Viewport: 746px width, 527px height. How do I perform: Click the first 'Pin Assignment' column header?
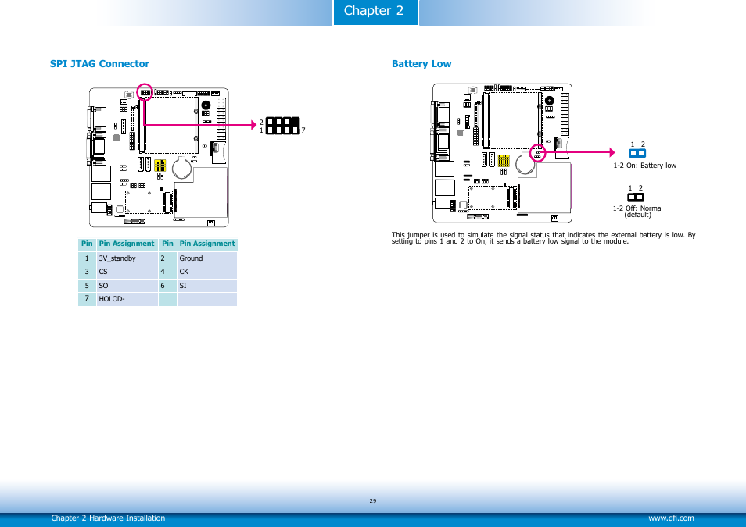[x=127, y=244]
